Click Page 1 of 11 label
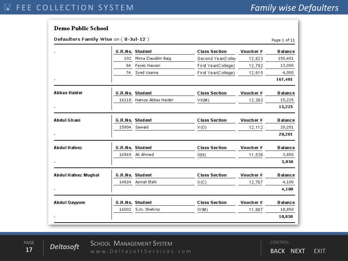The height and width of the screenshot is (261, 348). pyautogui.click(x=283, y=40)
